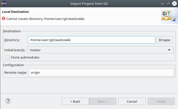Click the GIT wizard banner image
Screen dimensions: 178x109
(167, 16)
